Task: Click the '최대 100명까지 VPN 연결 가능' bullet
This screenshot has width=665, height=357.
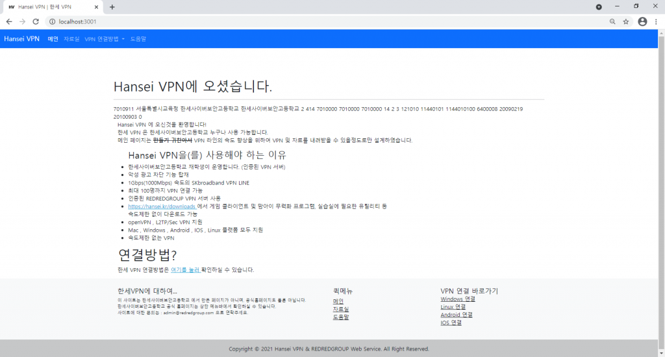Action: 166,190
